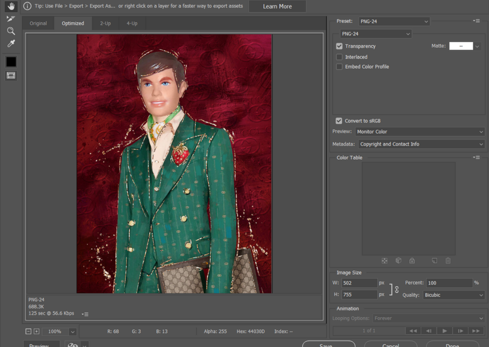The image size is (489, 347).
Task: Click the link constrain proportions icon
Action: point(396,289)
